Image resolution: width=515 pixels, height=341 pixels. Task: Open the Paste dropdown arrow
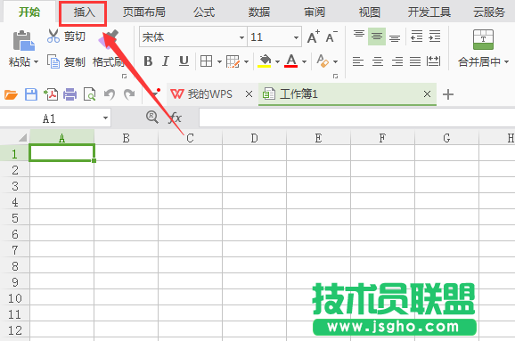pyautogui.click(x=36, y=62)
